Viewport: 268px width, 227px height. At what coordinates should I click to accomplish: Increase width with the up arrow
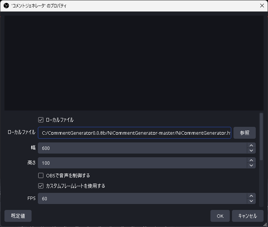tap(251, 145)
